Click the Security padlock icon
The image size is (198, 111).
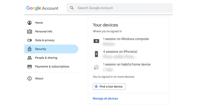point(29,49)
